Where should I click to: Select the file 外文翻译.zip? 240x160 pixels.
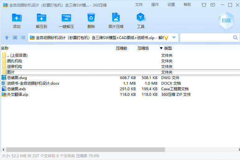(x=18, y=95)
